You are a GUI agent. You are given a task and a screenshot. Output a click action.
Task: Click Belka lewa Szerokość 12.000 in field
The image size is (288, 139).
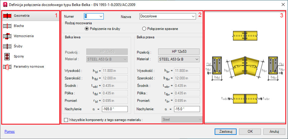(115, 78)
